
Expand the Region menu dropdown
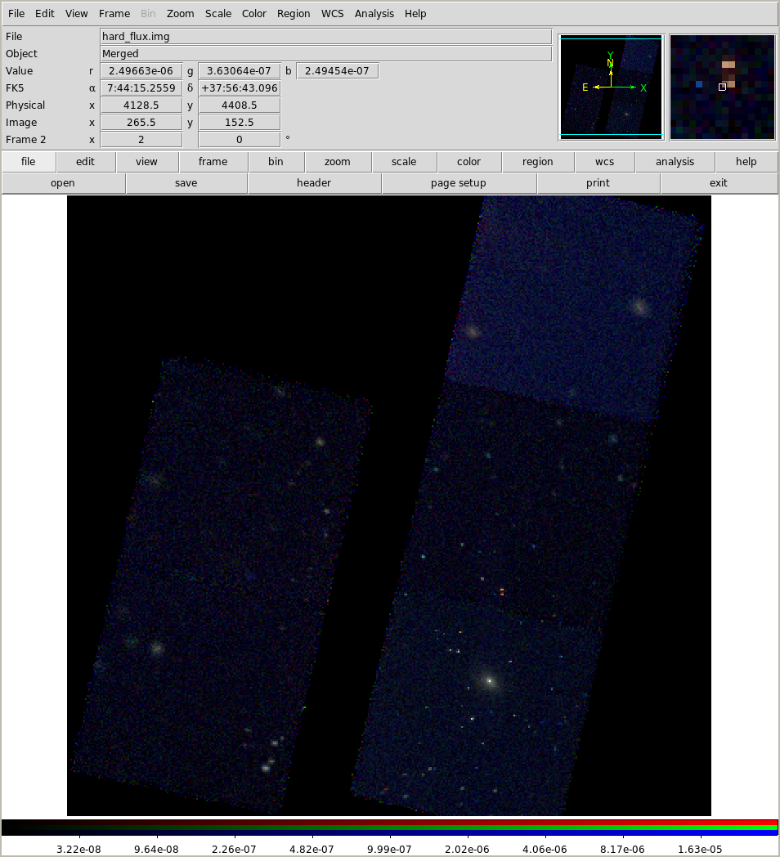[x=294, y=14]
